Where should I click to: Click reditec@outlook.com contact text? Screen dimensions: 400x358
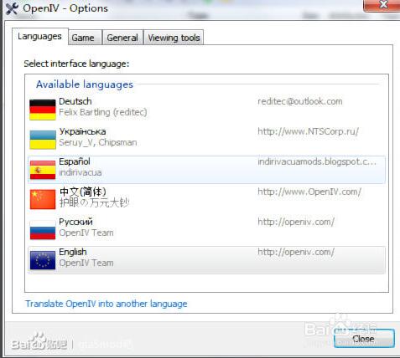click(x=300, y=101)
